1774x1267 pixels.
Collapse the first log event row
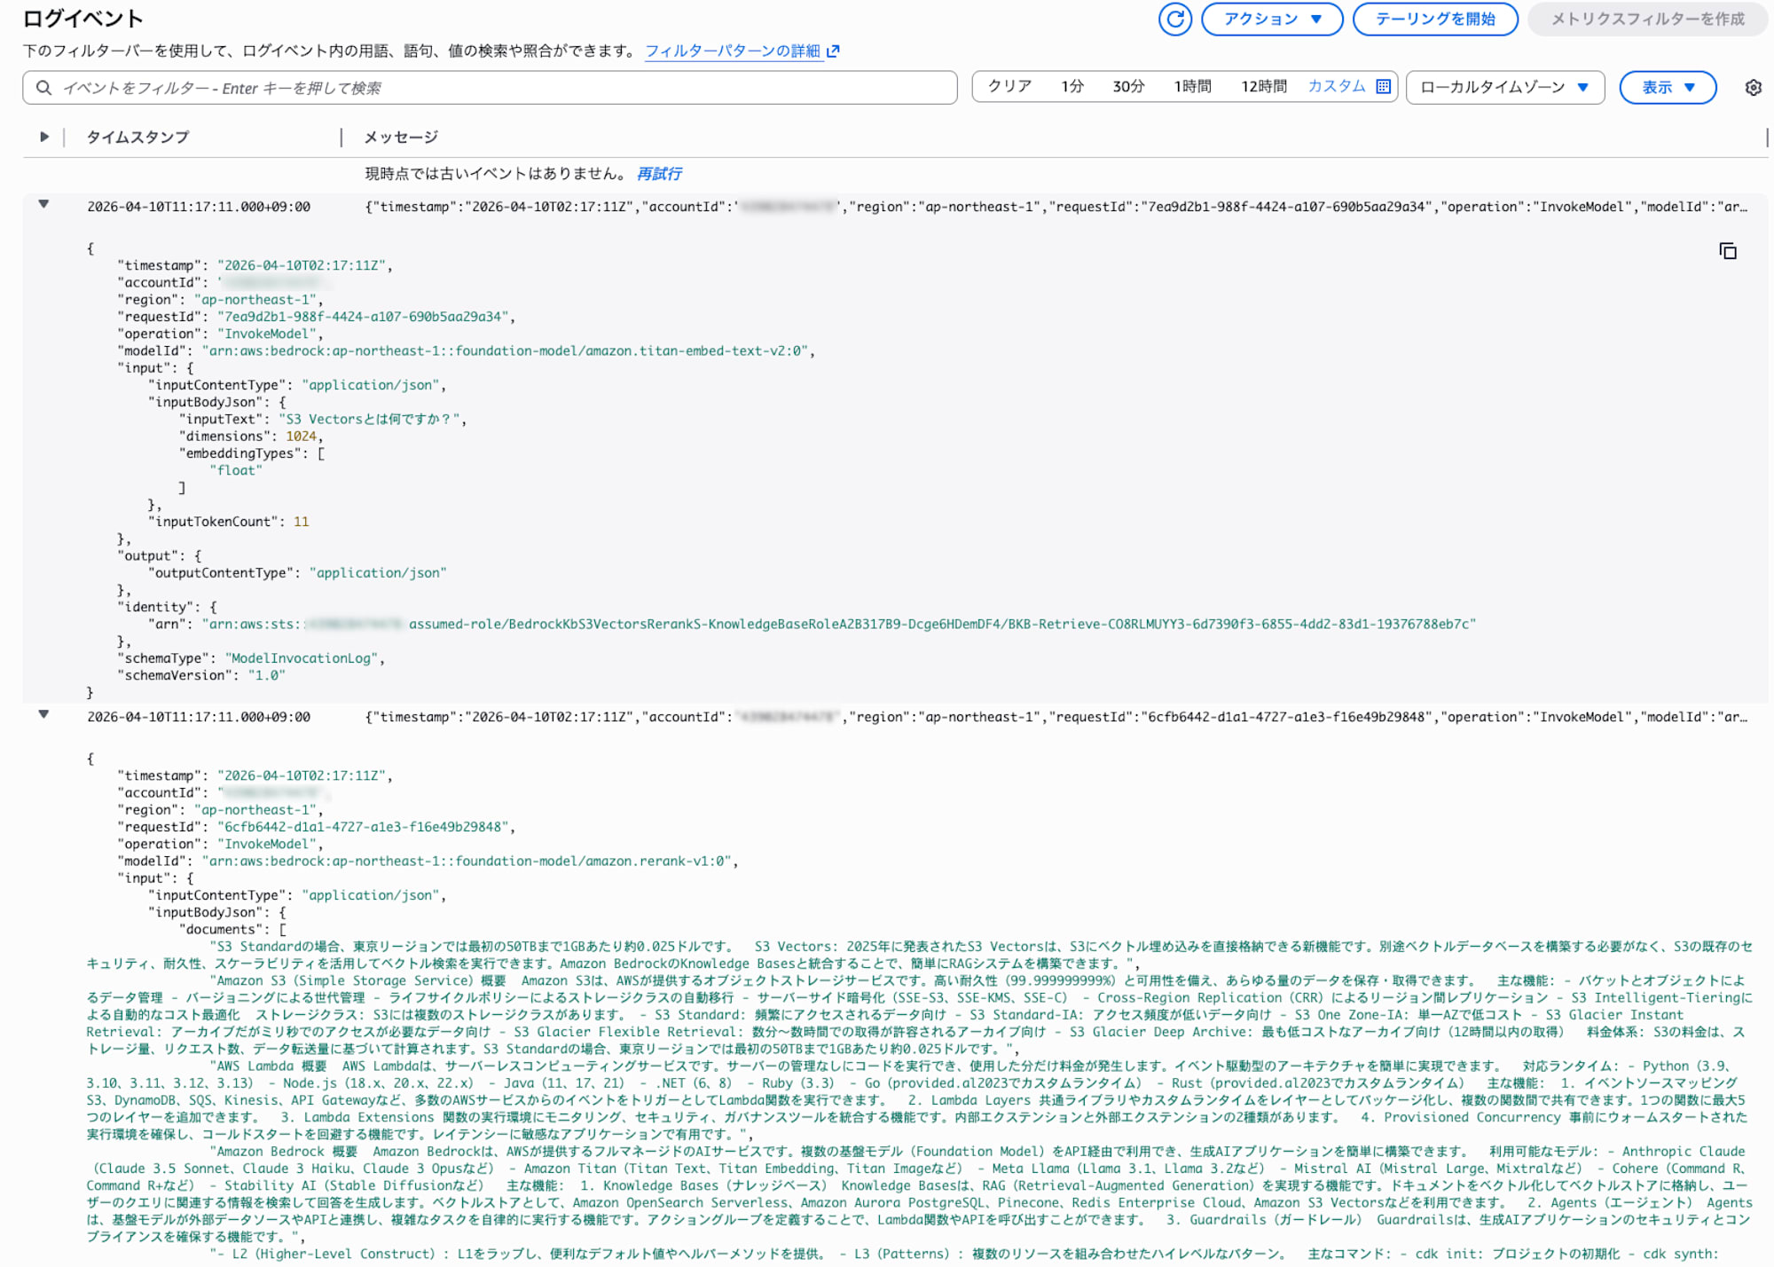pos(43,204)
